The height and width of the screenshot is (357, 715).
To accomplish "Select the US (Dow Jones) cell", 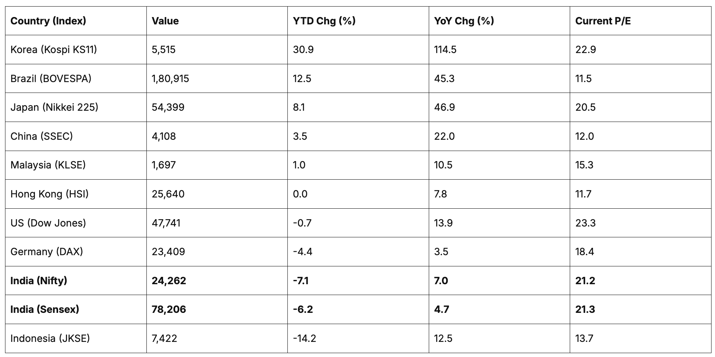I will point(48,223).
